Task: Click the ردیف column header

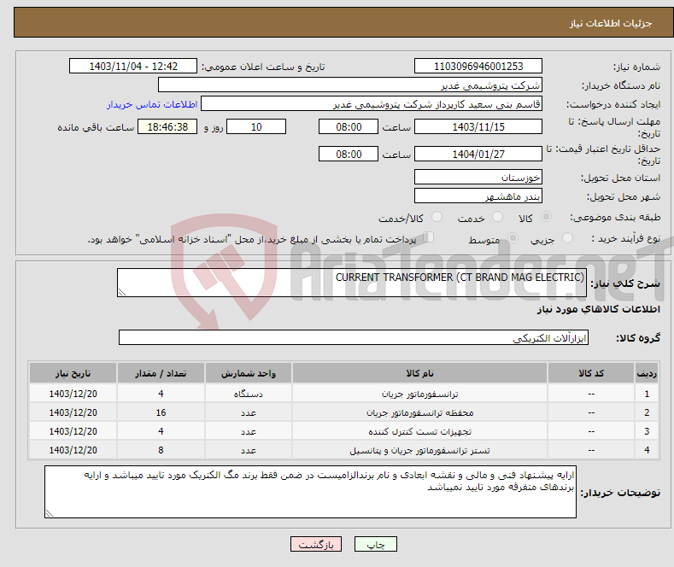Action: tap(647, 373)
